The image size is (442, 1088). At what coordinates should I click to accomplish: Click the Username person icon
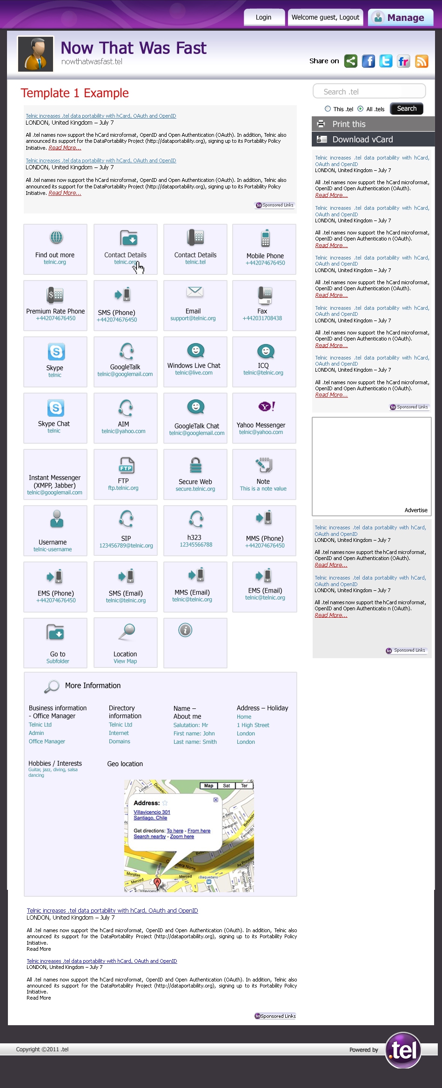(x=57, y=519)
